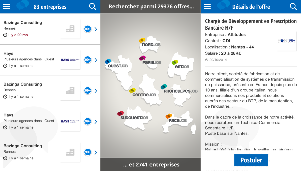Expand first Bazinga Consulting row chevron

click(96, 29)
